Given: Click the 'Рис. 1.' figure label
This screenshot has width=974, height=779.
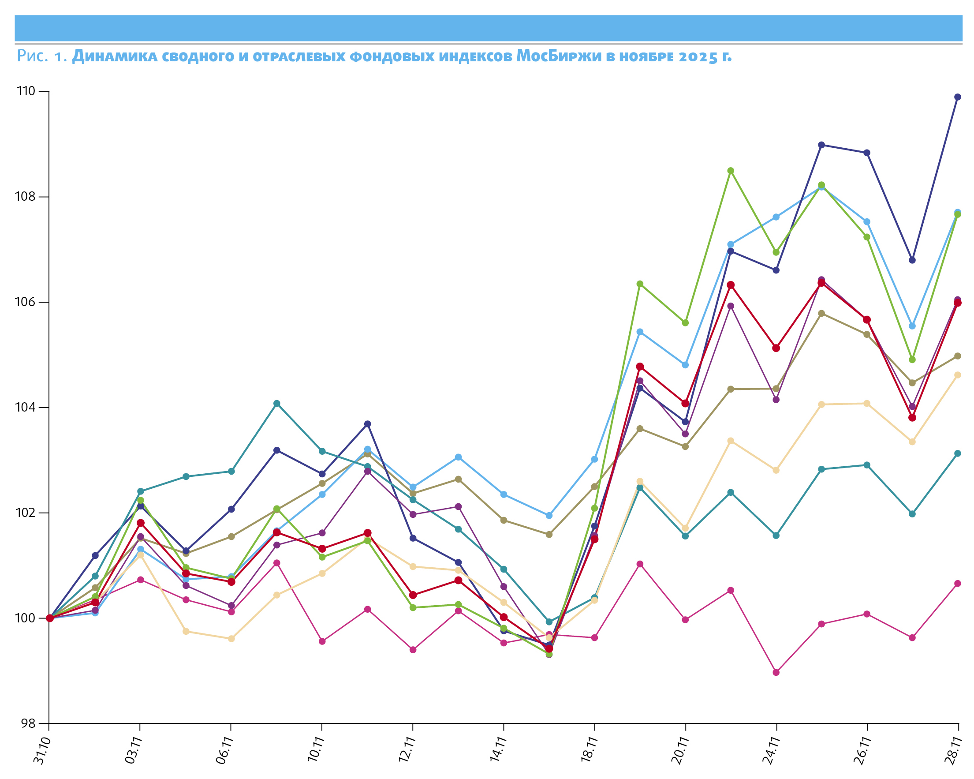Looking at the screenshot, I should coord(42,56).
